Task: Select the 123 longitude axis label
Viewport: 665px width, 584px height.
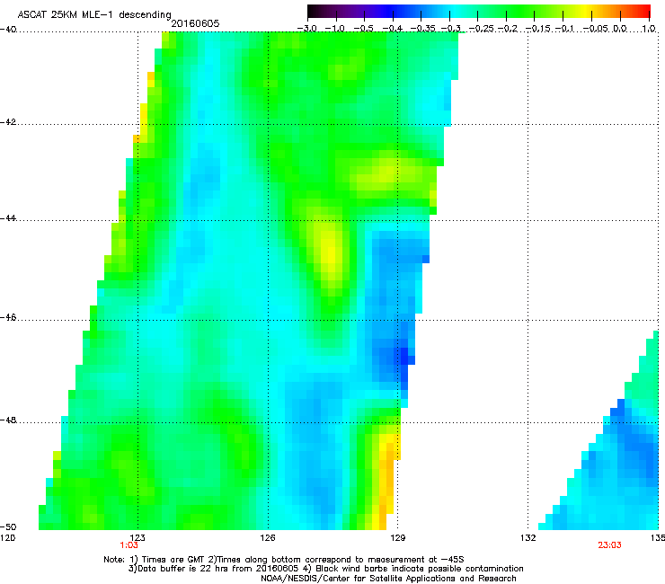Action: (137, 538)
